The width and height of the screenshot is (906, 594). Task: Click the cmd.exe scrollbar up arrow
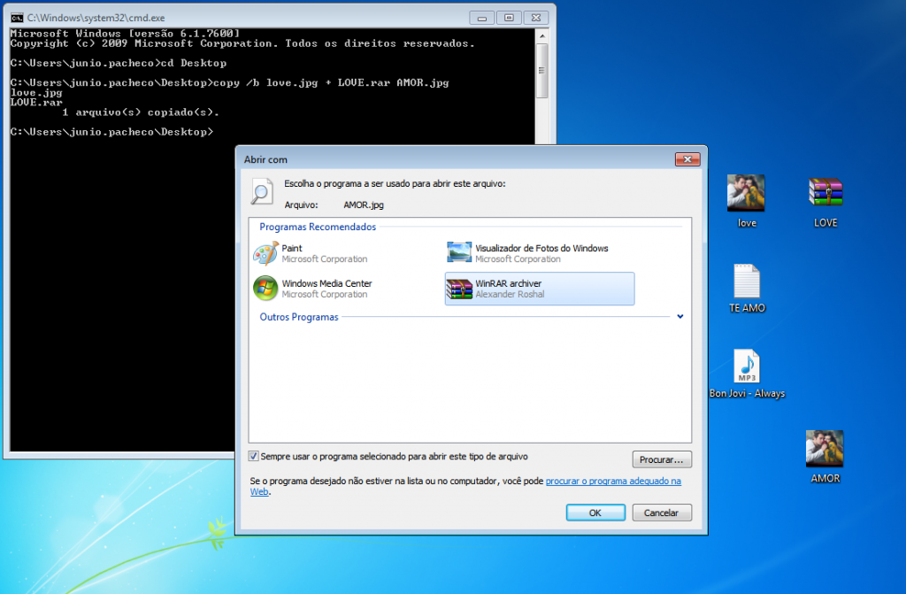(541, 35)
